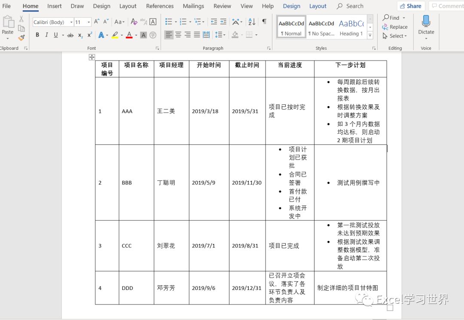Screen dimensions: 464x320
Task: Select the Cut scissors icon
Action: [21, 19]
